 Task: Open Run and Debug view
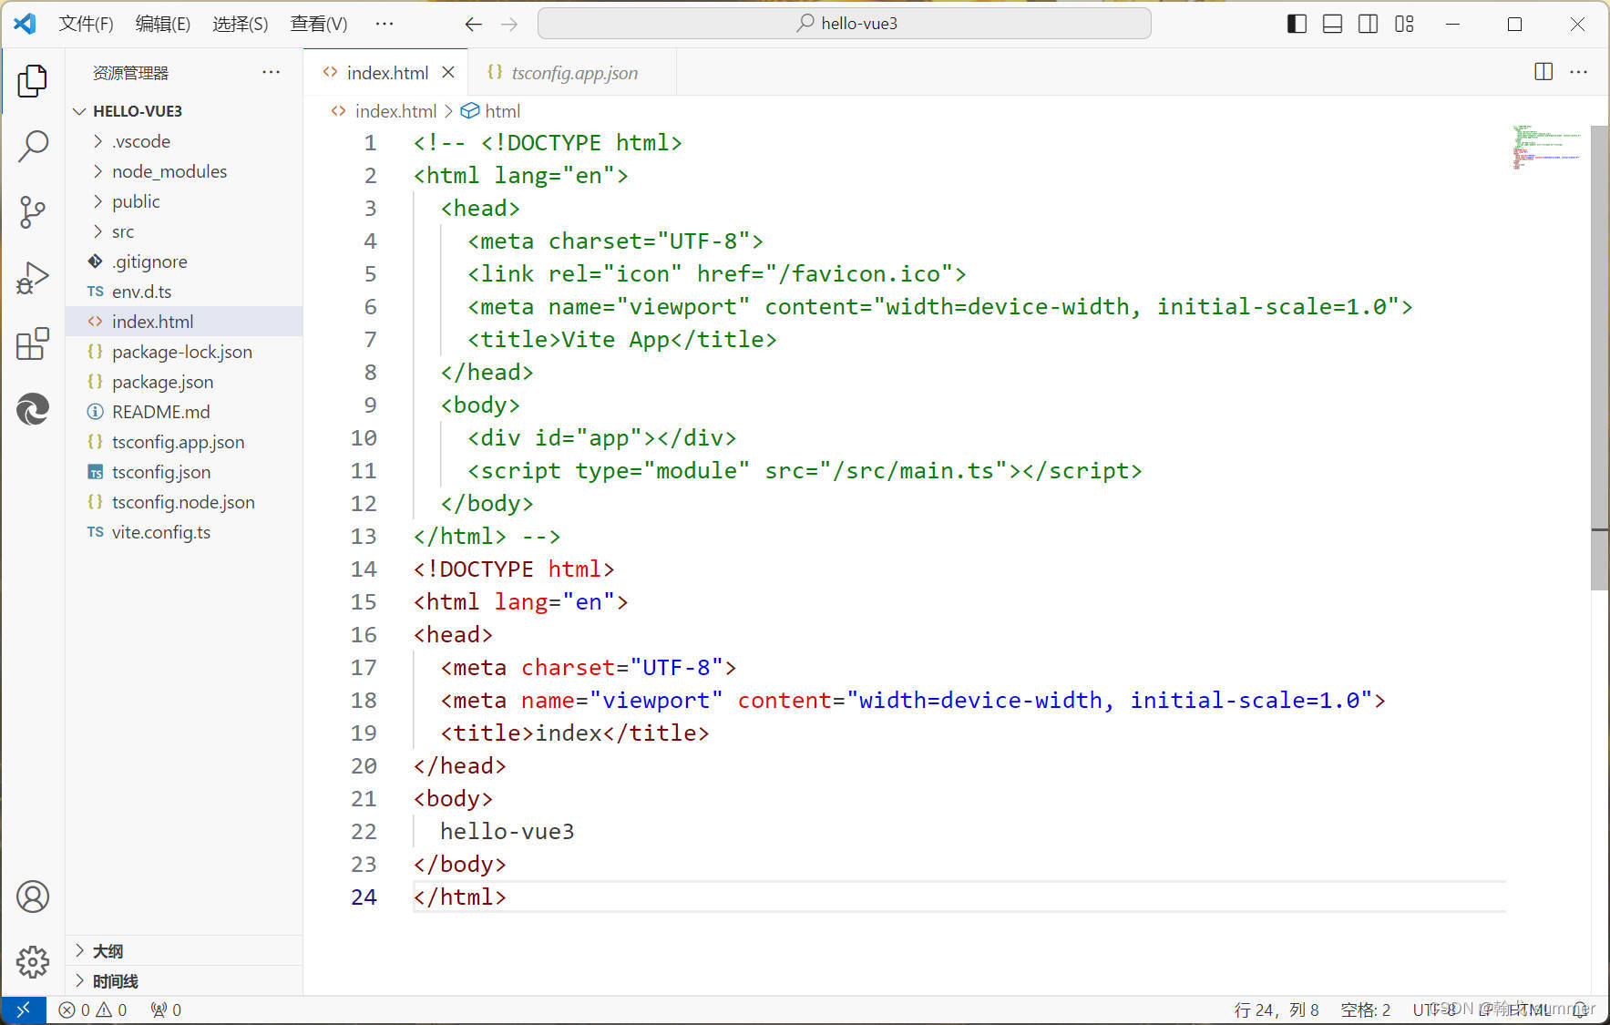[x=33, y=278]
